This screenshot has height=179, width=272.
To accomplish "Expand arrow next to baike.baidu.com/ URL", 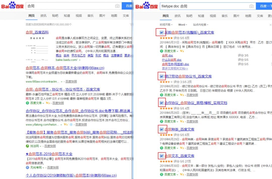I will [x=80, y=60].
